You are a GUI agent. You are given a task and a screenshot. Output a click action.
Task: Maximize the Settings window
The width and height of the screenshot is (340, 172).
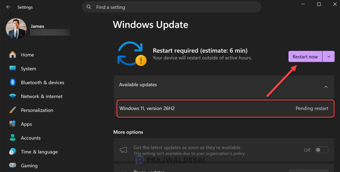[x=319, y=4]
